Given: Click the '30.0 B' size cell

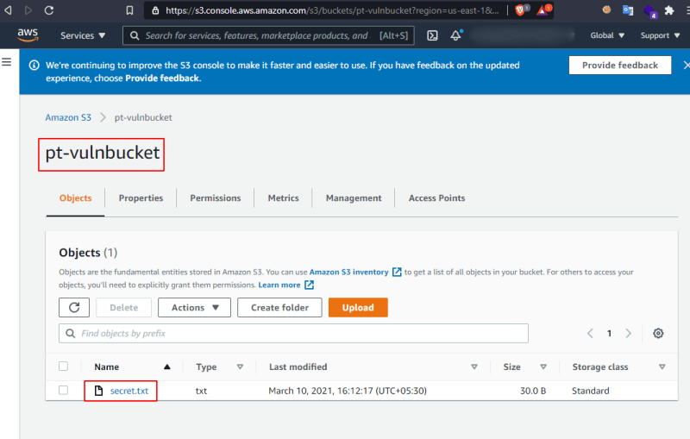Looking at the screenshot, I should [x=533, y=391].
